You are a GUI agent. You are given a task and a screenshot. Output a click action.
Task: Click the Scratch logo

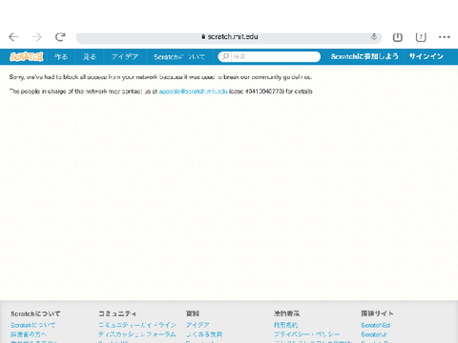click(x=27, y=56)
